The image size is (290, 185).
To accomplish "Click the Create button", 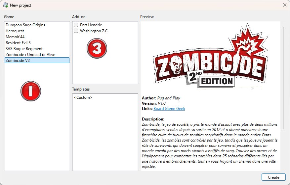I will click(273, 177).
